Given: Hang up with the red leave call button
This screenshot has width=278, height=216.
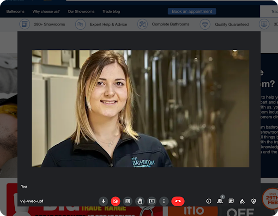Looking at the screenshot, I should 178,201.
